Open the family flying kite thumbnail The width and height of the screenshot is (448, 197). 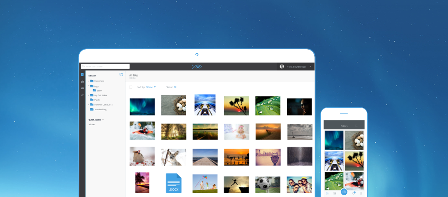pos(205,184)
